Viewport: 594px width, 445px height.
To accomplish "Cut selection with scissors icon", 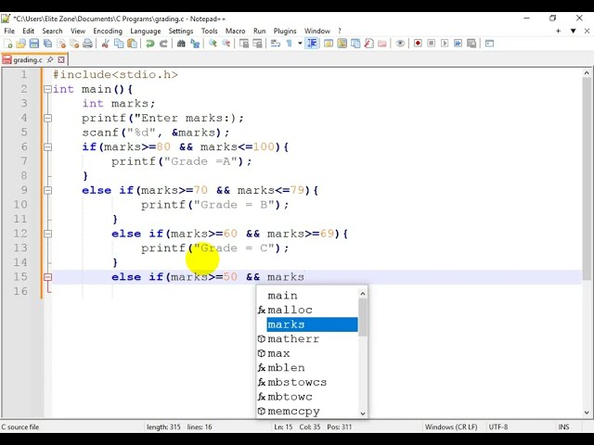I will (x=105, y=44).
